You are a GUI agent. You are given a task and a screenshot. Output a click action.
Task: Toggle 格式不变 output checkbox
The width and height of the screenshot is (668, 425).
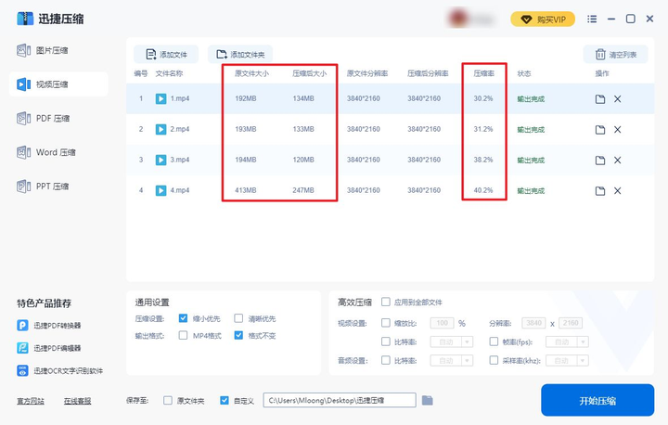click(x=238, y=335)
